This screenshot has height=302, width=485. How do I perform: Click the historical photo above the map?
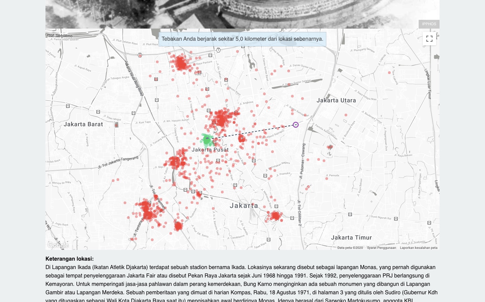pos(243,14)
